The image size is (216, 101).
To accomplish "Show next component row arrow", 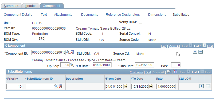I will coord(205,45).
